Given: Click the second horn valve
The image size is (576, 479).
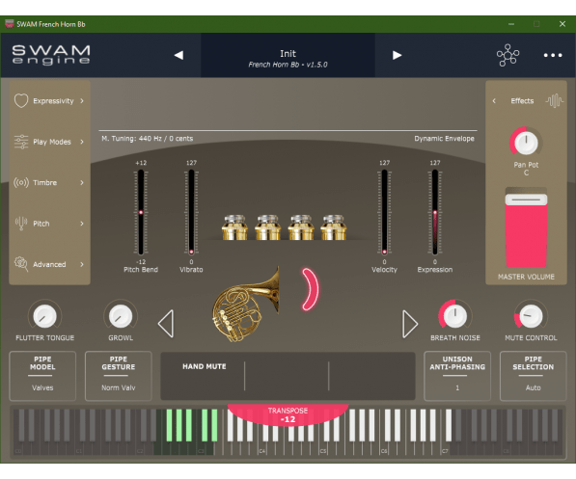Looking at the screenshot, I should point(268,227).
